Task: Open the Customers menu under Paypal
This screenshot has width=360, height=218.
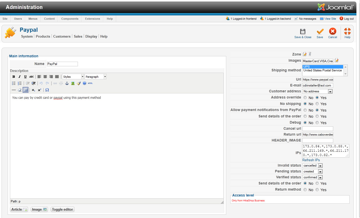Action: (x=62, y=36)
